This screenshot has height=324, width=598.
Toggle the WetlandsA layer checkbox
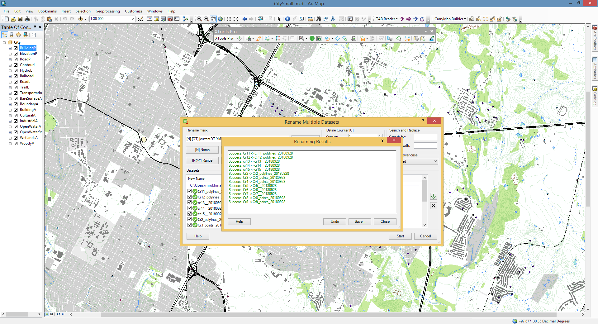tap(16, 138)
